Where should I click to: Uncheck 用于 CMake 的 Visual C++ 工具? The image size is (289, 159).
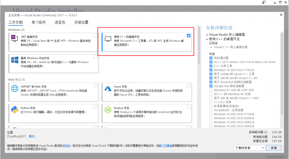pos(211,74)
